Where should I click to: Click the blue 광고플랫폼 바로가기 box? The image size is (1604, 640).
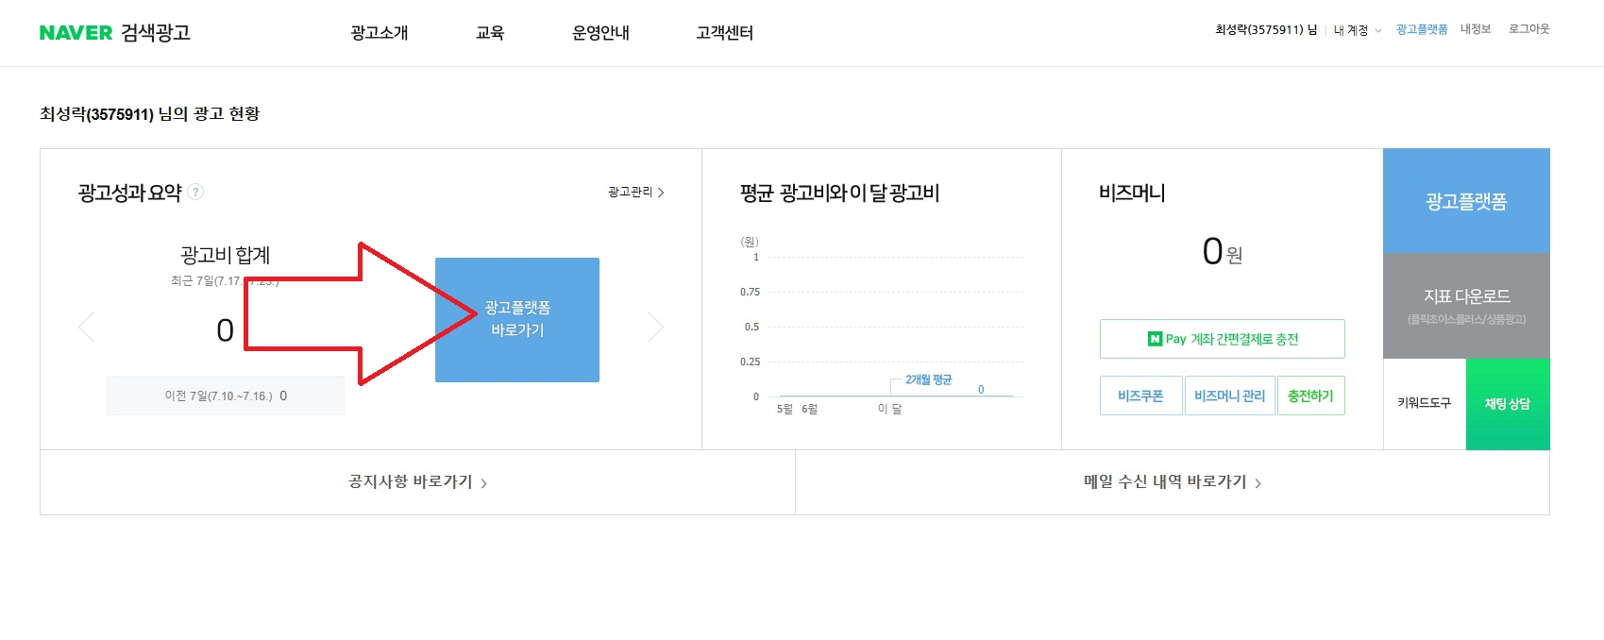tap(517, 319)
